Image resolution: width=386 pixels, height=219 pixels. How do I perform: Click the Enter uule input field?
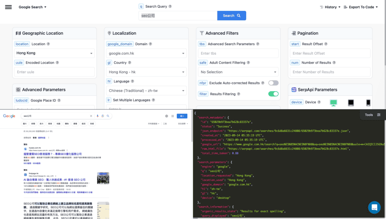click(54, 72)
